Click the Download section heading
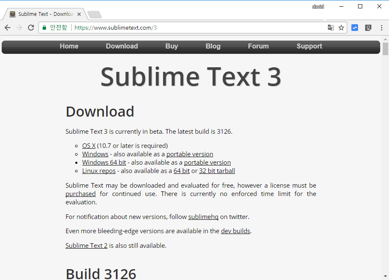 click(x=100, y=112)
